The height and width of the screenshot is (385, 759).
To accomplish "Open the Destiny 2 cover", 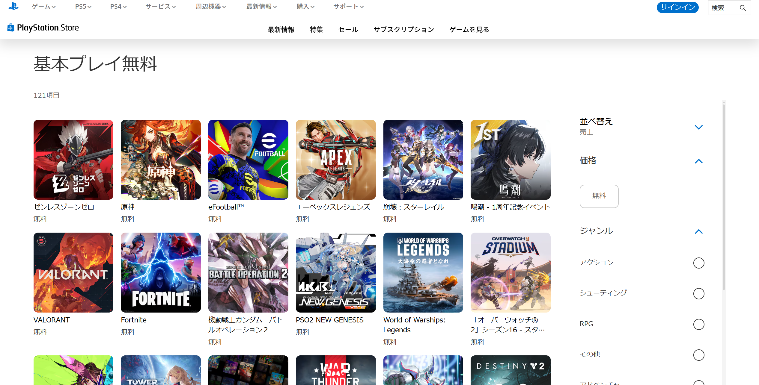I will pos(510,370).
